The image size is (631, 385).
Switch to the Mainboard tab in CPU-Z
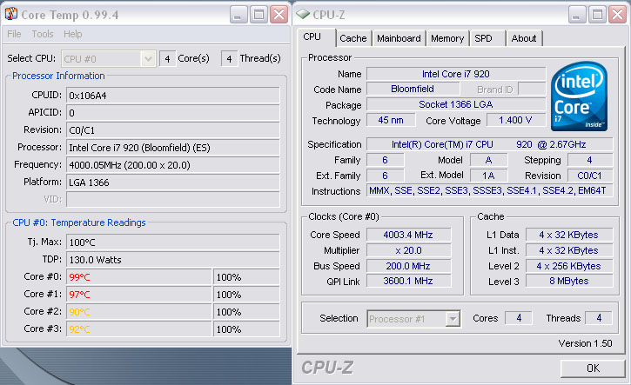click(399, 38)
